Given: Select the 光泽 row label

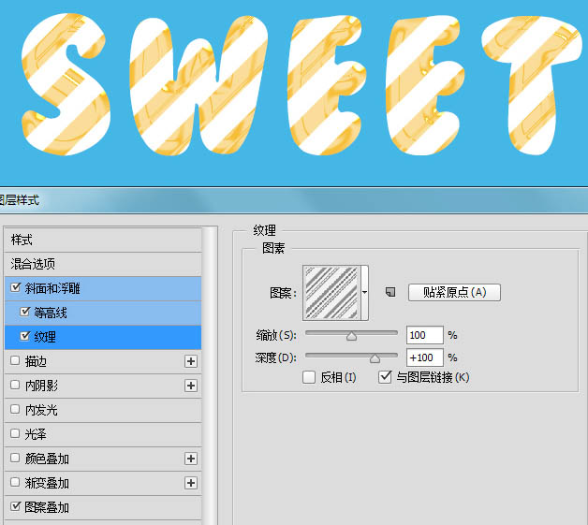Looking at the screenshot, I should [x=36, y=434].
